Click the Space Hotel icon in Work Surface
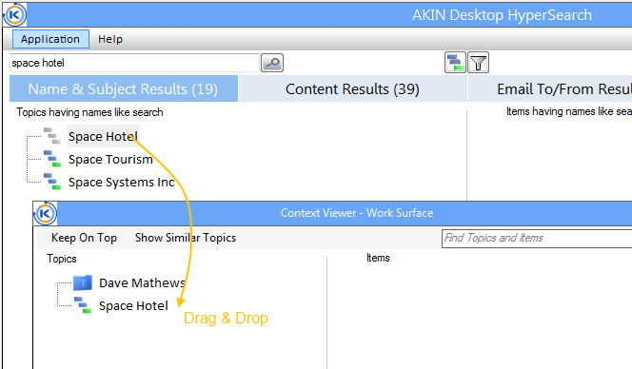Screen dimensions: 632x369 (83, 305)
